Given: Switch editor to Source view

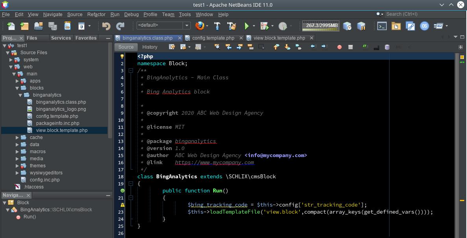Looking at the screenshot, I should [x=126, y=47].
